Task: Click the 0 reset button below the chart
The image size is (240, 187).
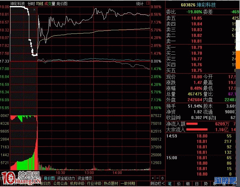Action: (162, 178)
